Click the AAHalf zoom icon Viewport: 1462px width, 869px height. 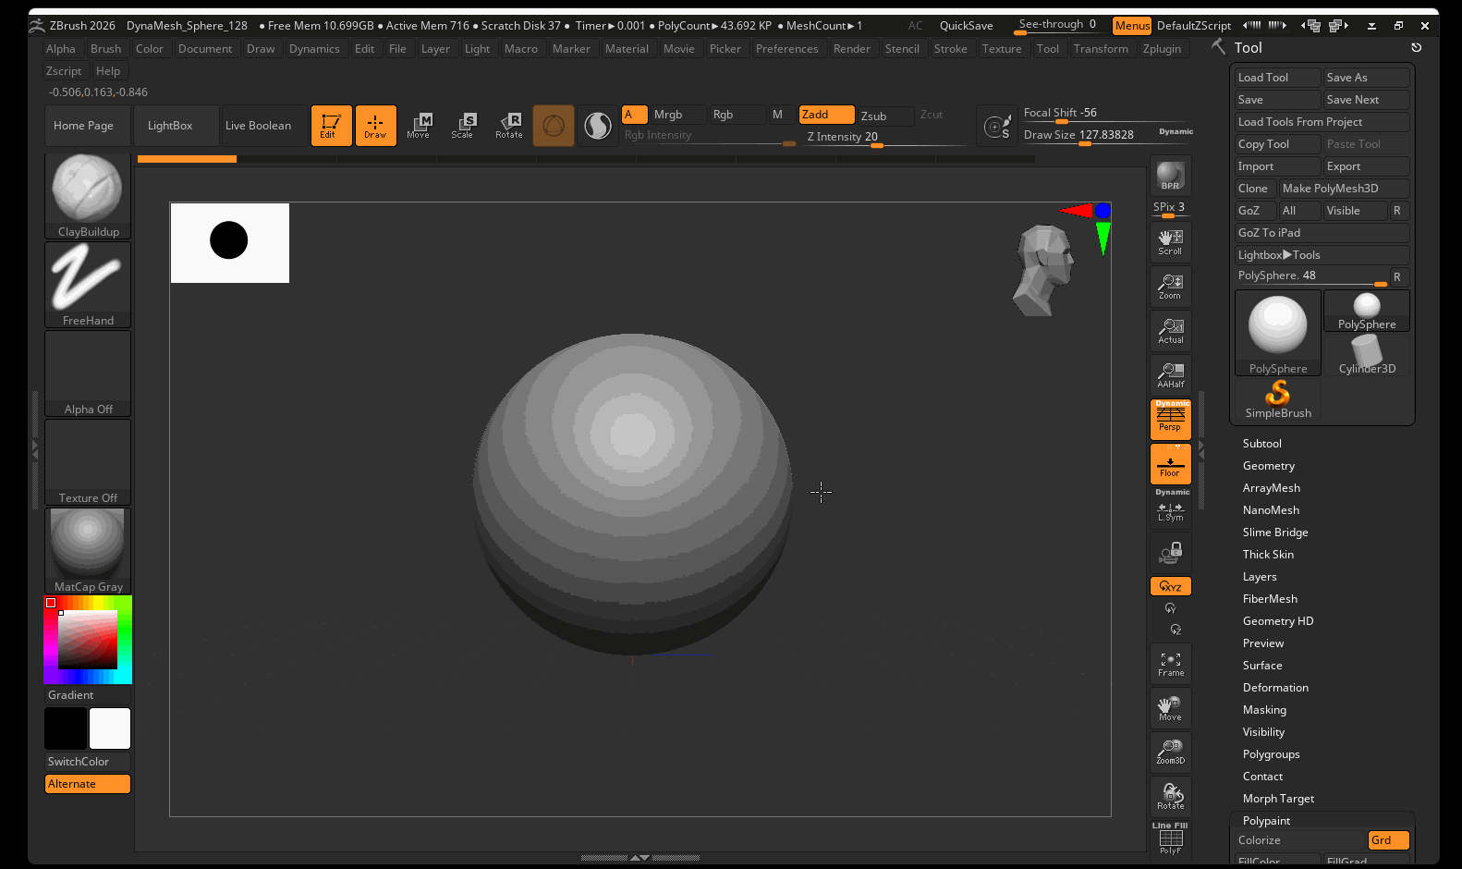(x=1170, y=375)
